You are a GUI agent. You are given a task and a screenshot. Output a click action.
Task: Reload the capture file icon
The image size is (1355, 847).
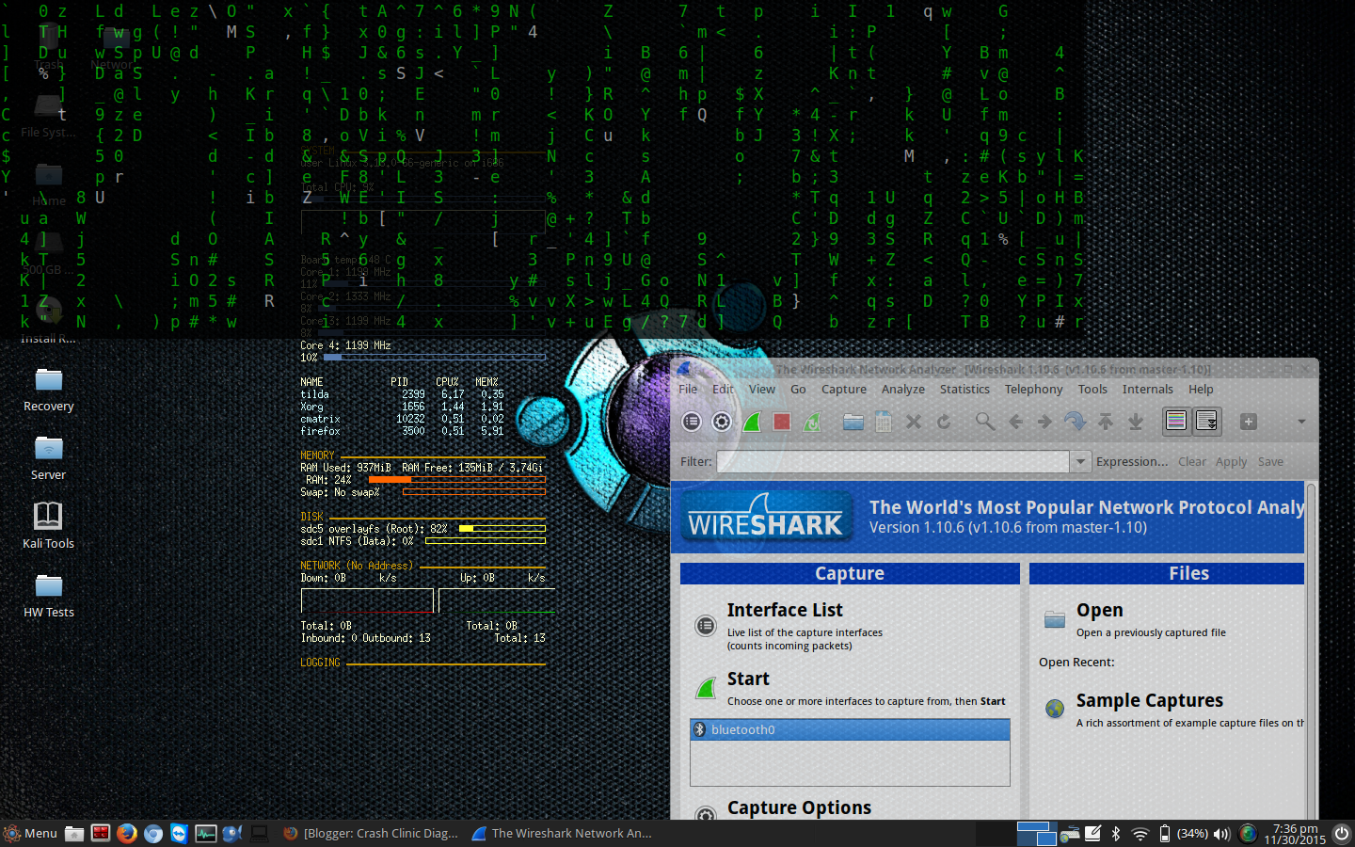[x=944, y=422]
